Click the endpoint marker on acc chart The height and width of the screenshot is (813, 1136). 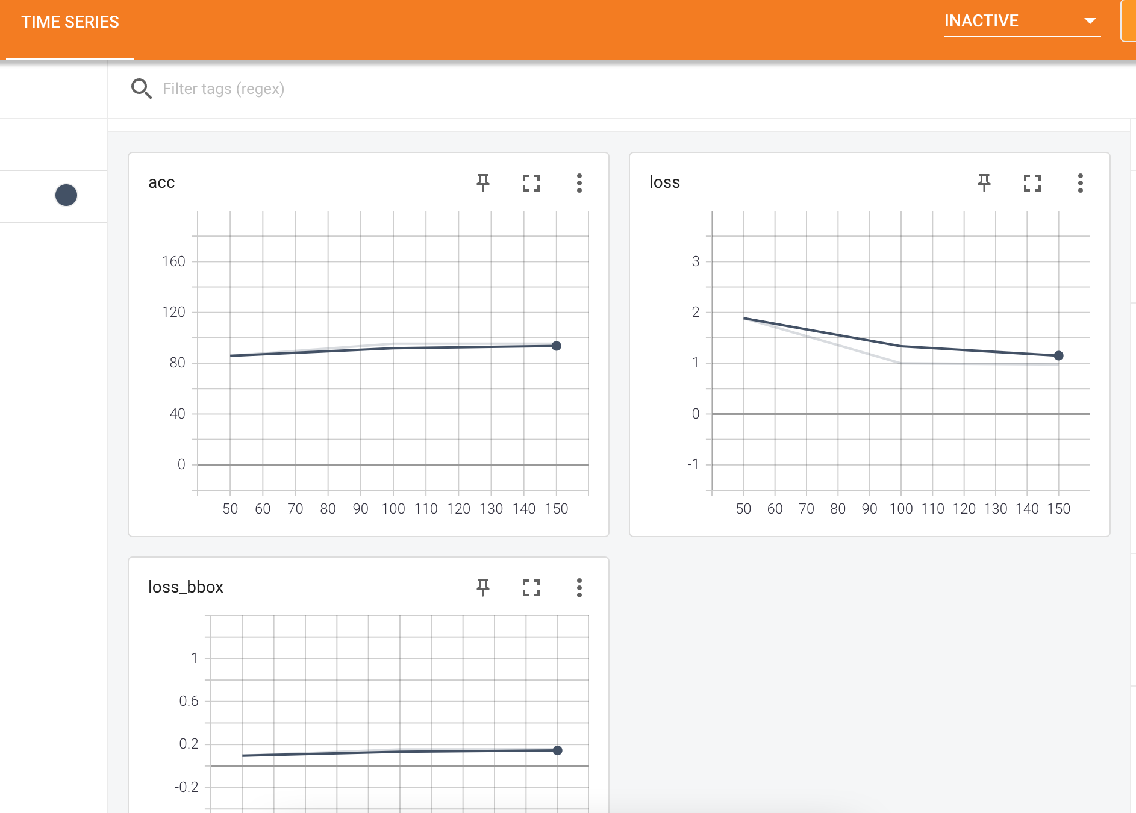point(556,346)
